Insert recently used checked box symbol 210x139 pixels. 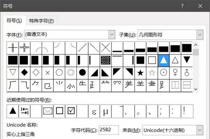[71, 111]
